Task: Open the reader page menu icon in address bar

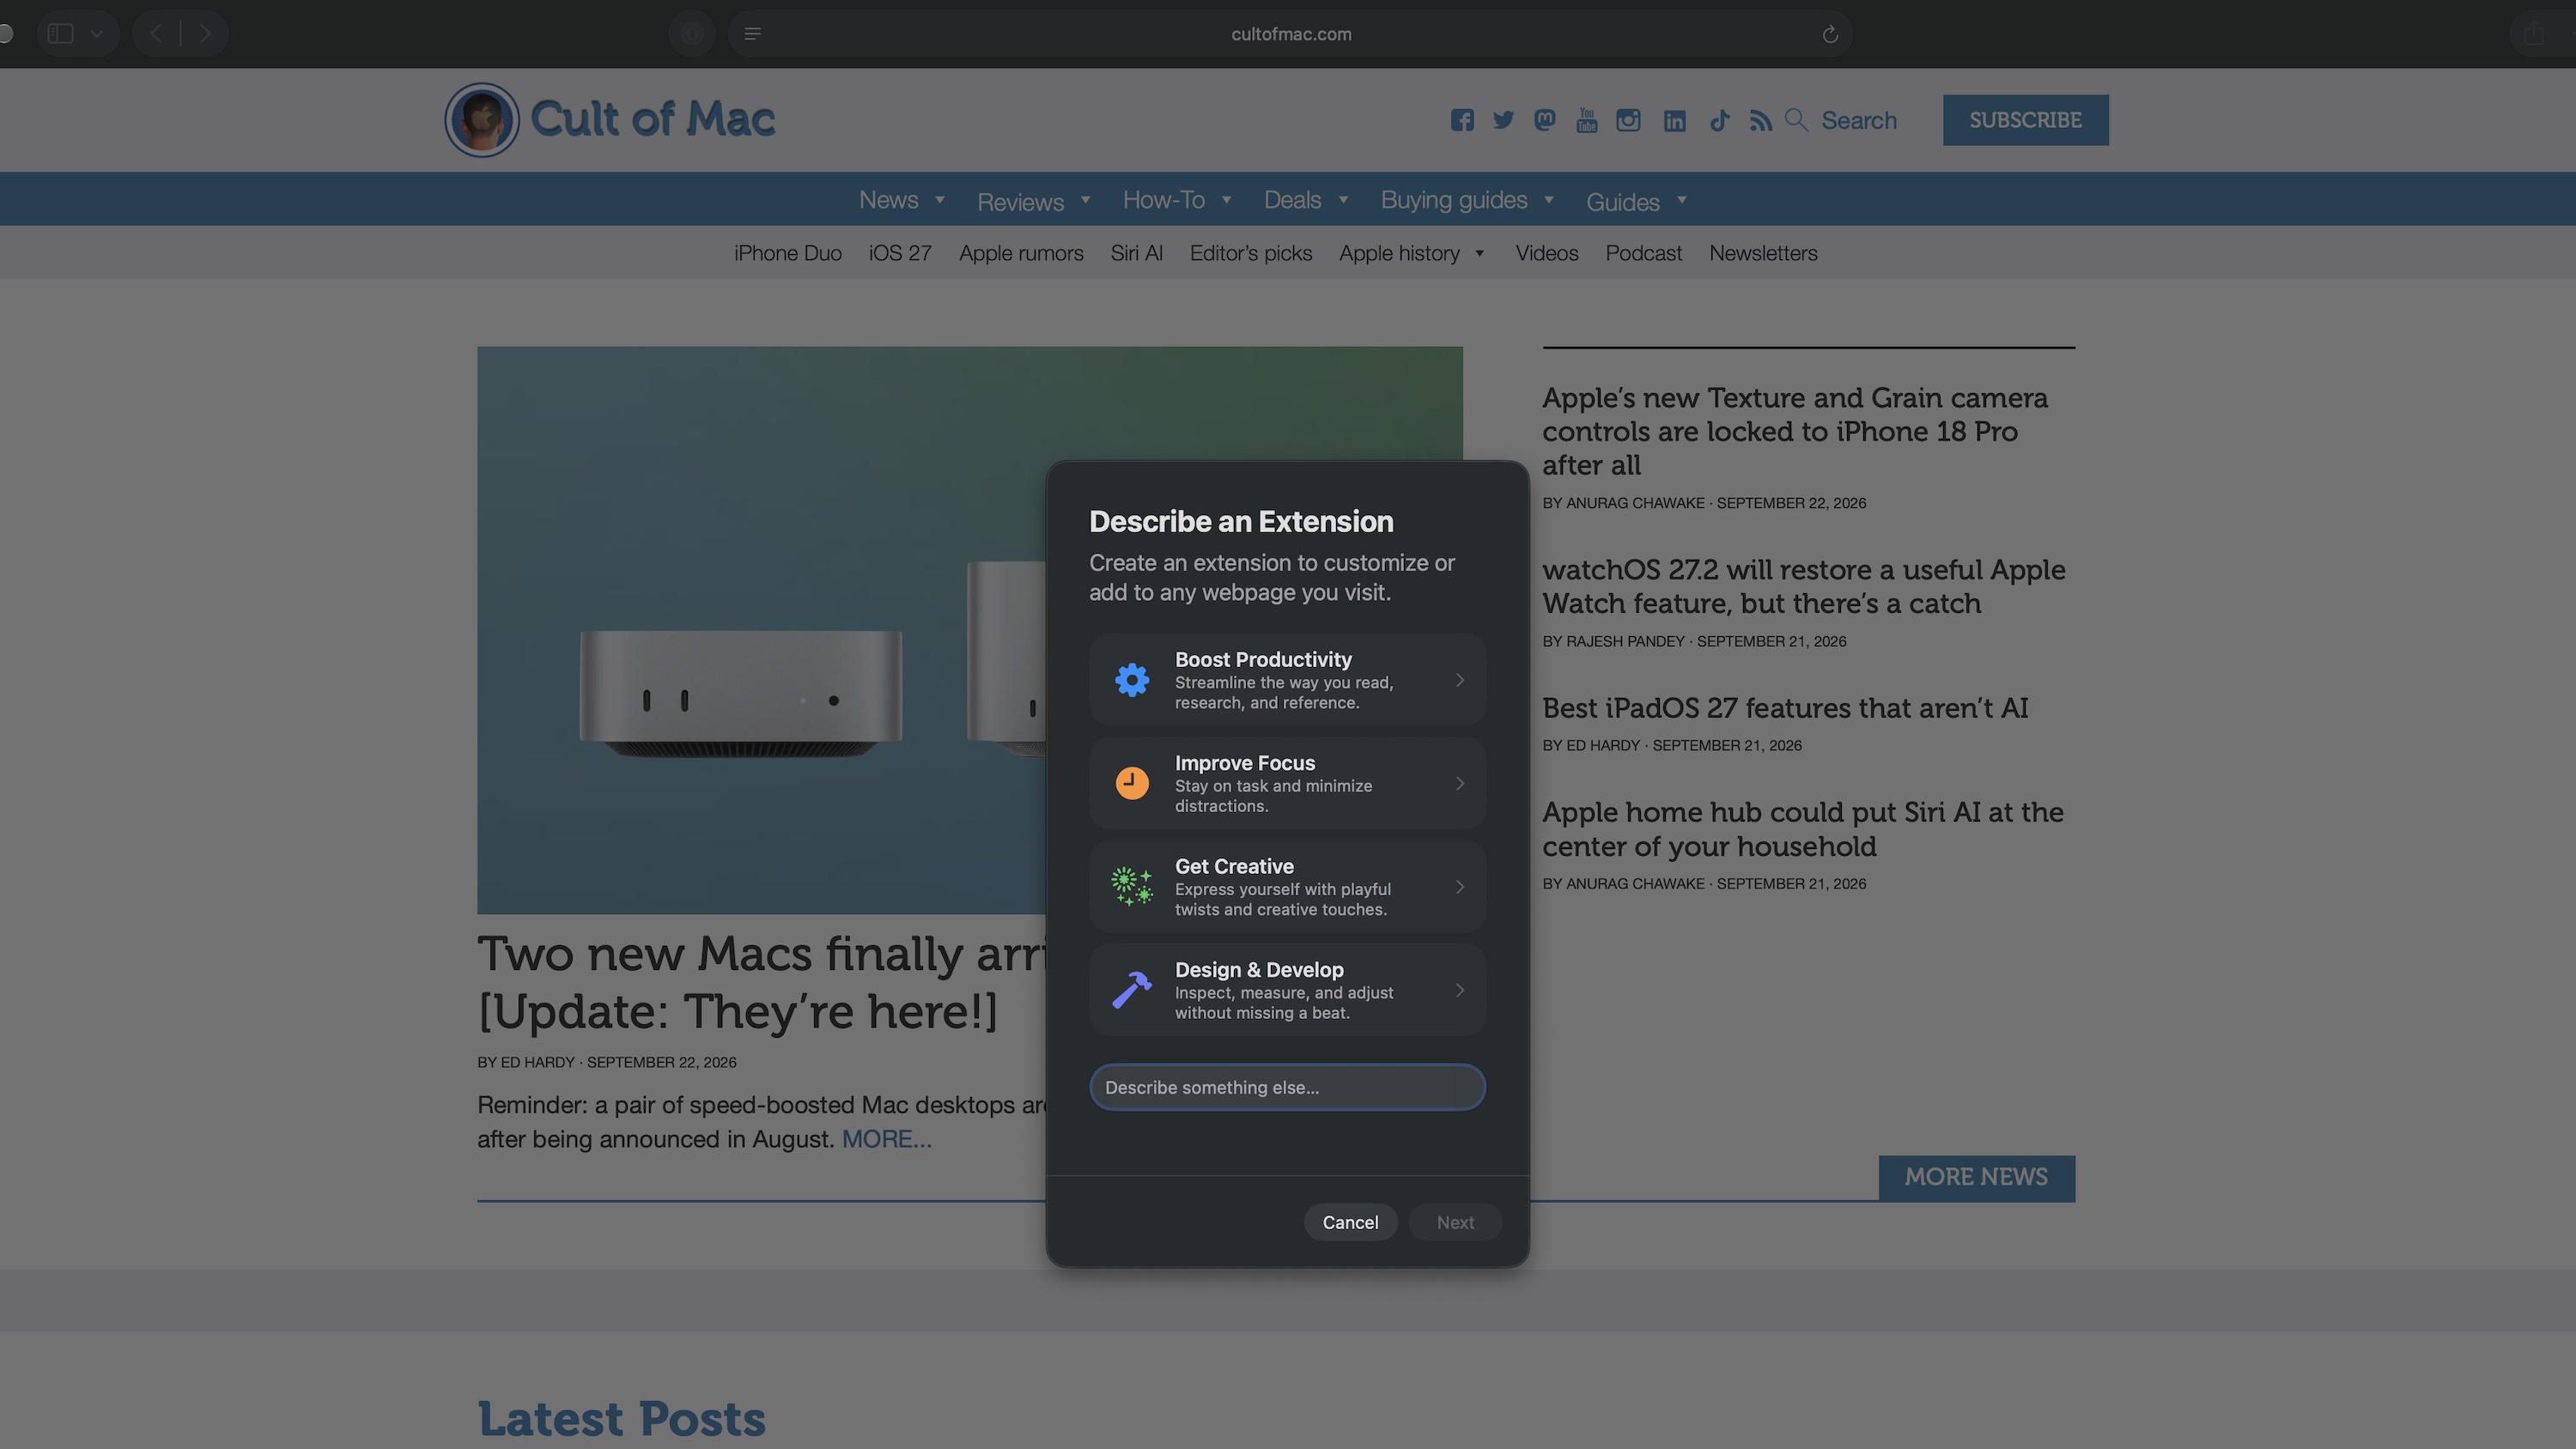Action: point(753,34)
